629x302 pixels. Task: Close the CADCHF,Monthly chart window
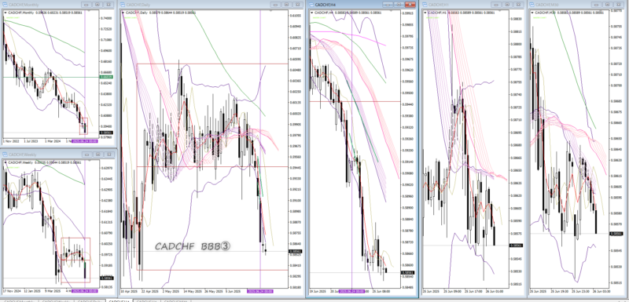[x=108, y=5]
